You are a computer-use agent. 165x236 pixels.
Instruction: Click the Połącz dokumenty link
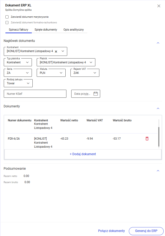(111, 231)
